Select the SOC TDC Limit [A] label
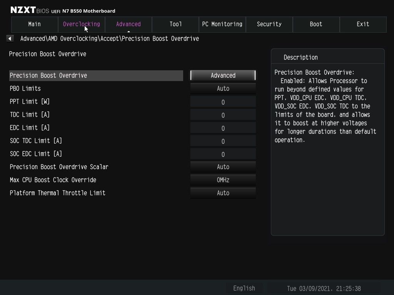Image resolution: width=394 pixels, height=295 pixels. [x=36, y=141]
